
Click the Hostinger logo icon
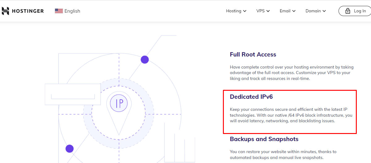(5, 11)
